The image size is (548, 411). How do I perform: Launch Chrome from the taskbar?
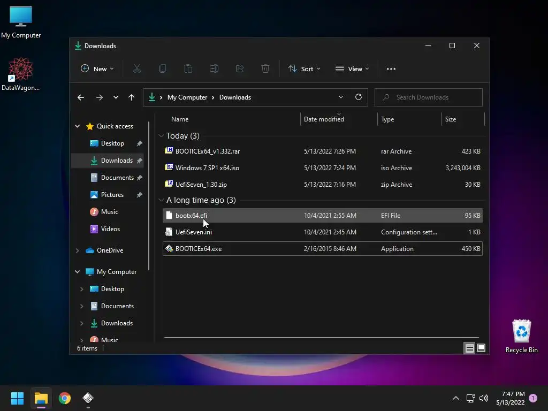65,398
